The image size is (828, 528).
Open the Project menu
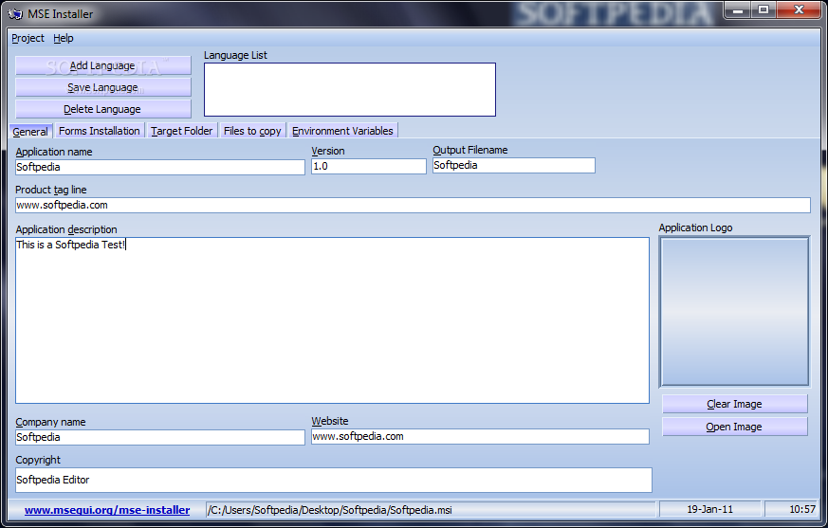coord(28,38)
